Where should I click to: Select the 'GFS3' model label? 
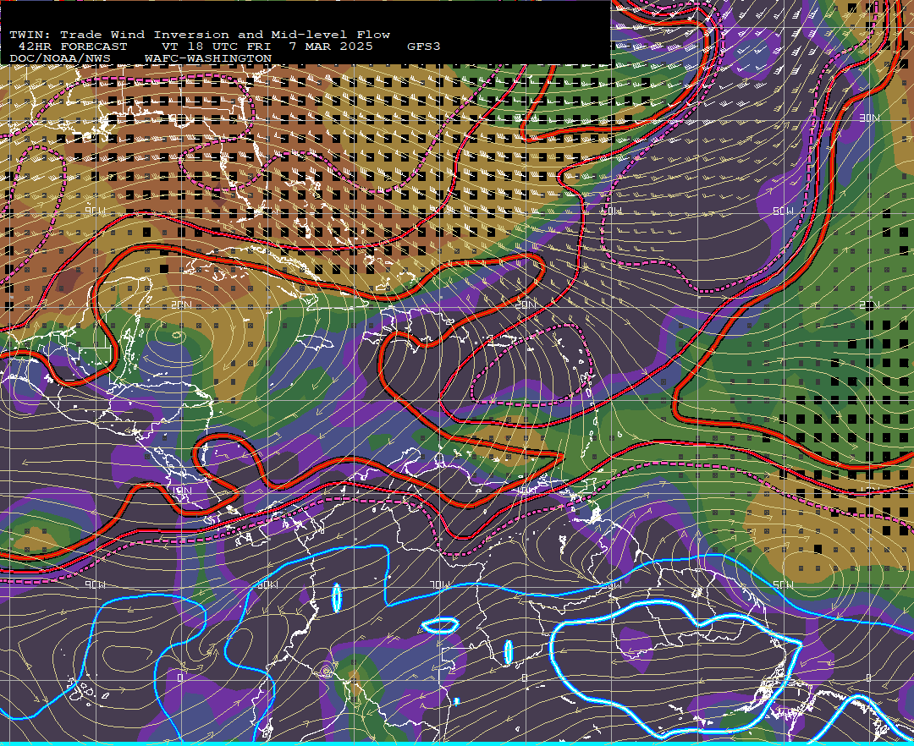tap(424, 47)
